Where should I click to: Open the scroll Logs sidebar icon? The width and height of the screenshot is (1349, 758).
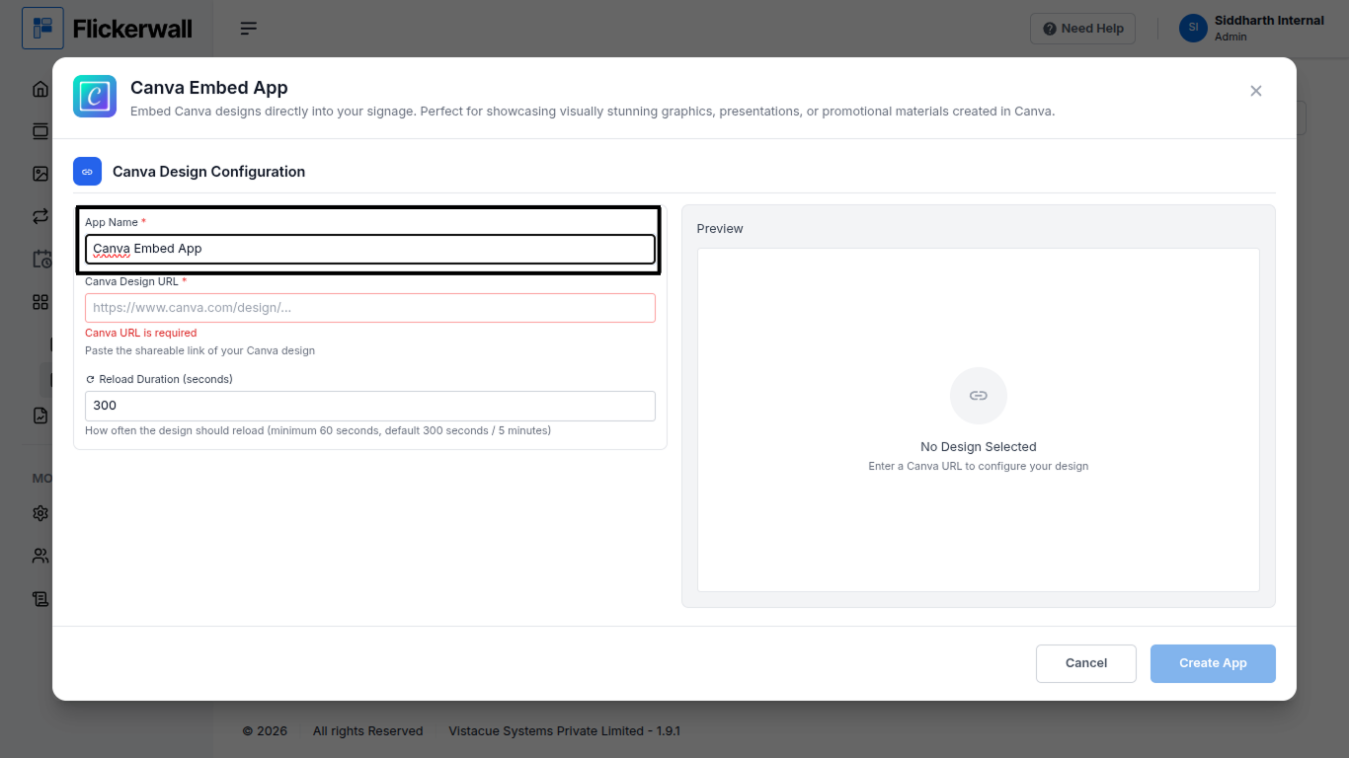coord(40,599)
